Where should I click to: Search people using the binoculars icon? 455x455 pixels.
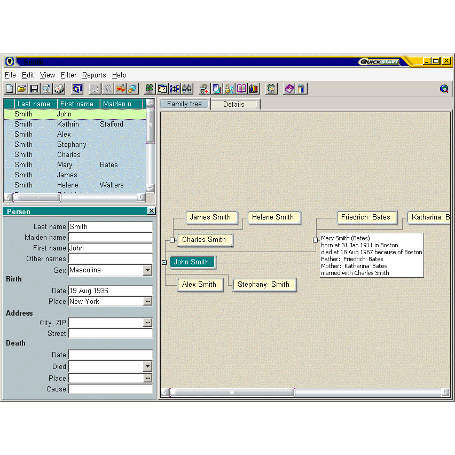coord(187,89)
